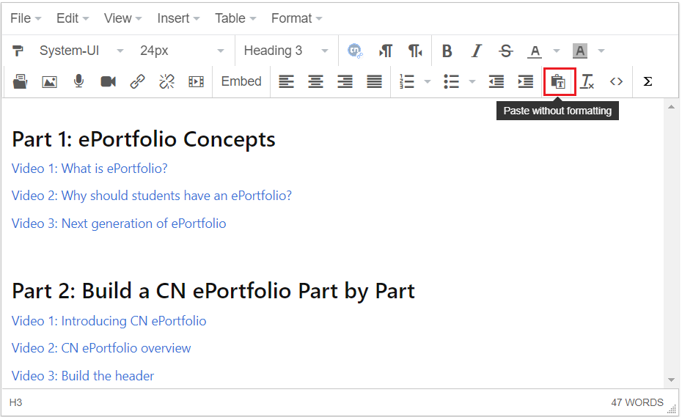Open text color dropdown arrow

click(x=557, y=51)
